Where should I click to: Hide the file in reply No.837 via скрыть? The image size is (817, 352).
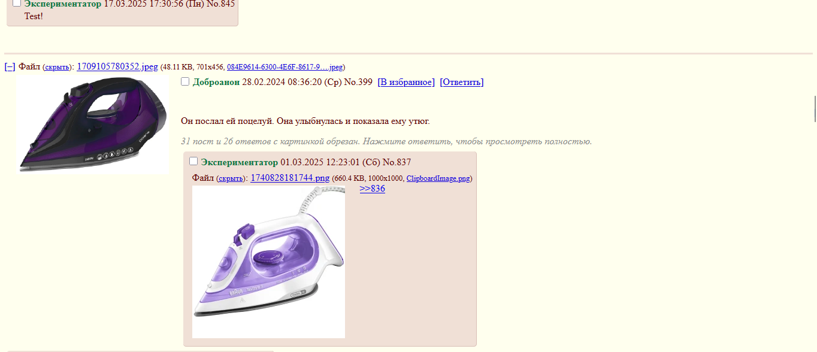point(231,178)
